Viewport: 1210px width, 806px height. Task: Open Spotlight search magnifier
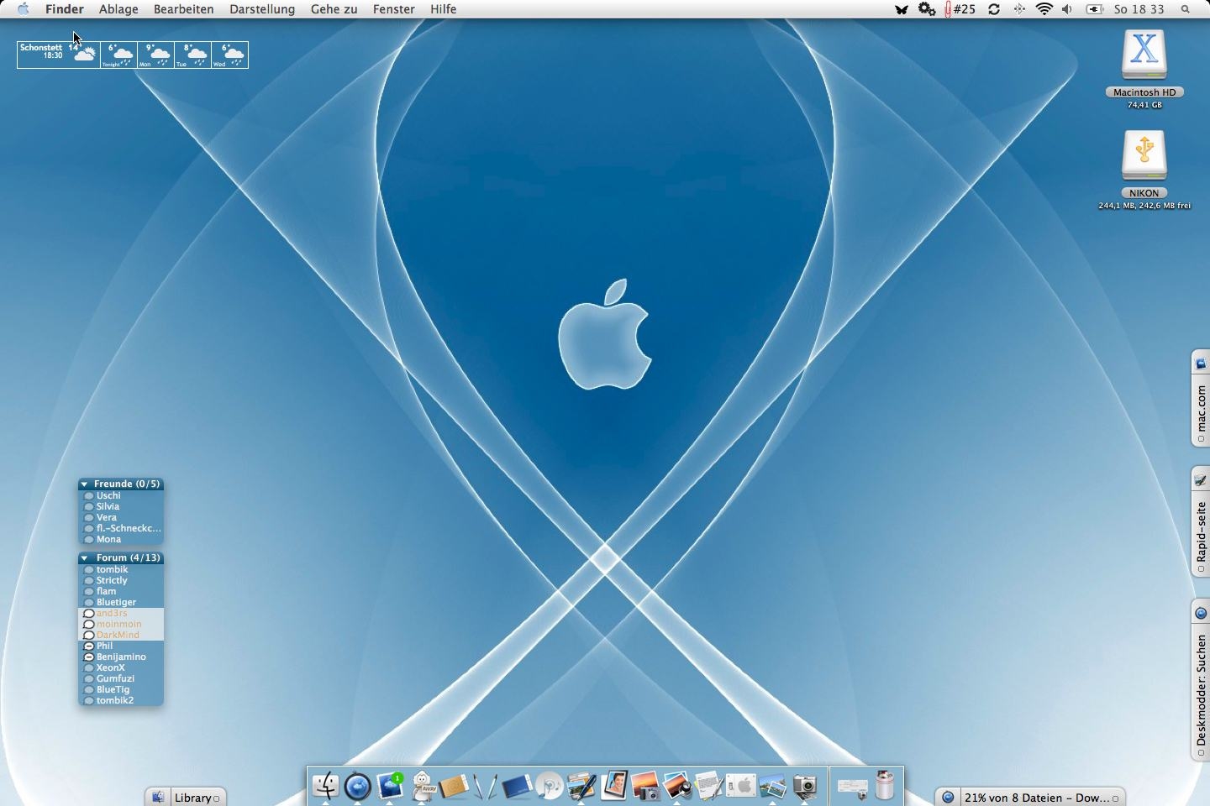[x=1186, y=9]
